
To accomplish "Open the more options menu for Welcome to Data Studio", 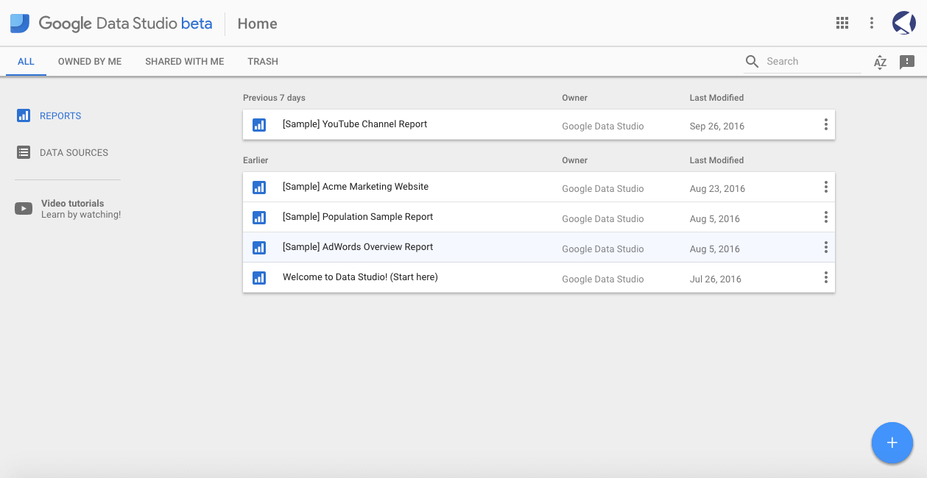I will [826, 277].
